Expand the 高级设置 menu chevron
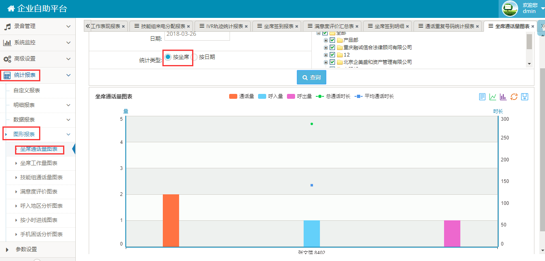Viewport: 545px width, 261px height. click(68, 59)
